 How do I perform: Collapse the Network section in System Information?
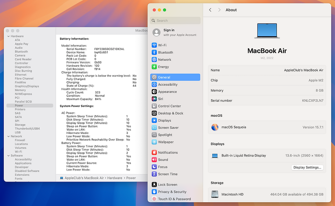click(x=9, y=136)
